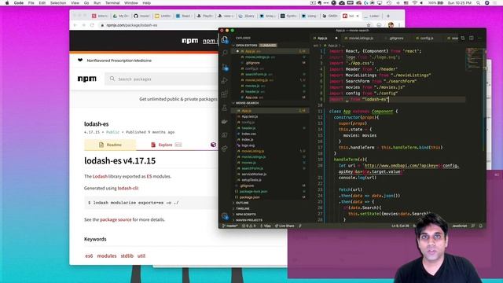Expand the Maven Projects section
Screen dimensions: 503x283
(x=249, y=220)
